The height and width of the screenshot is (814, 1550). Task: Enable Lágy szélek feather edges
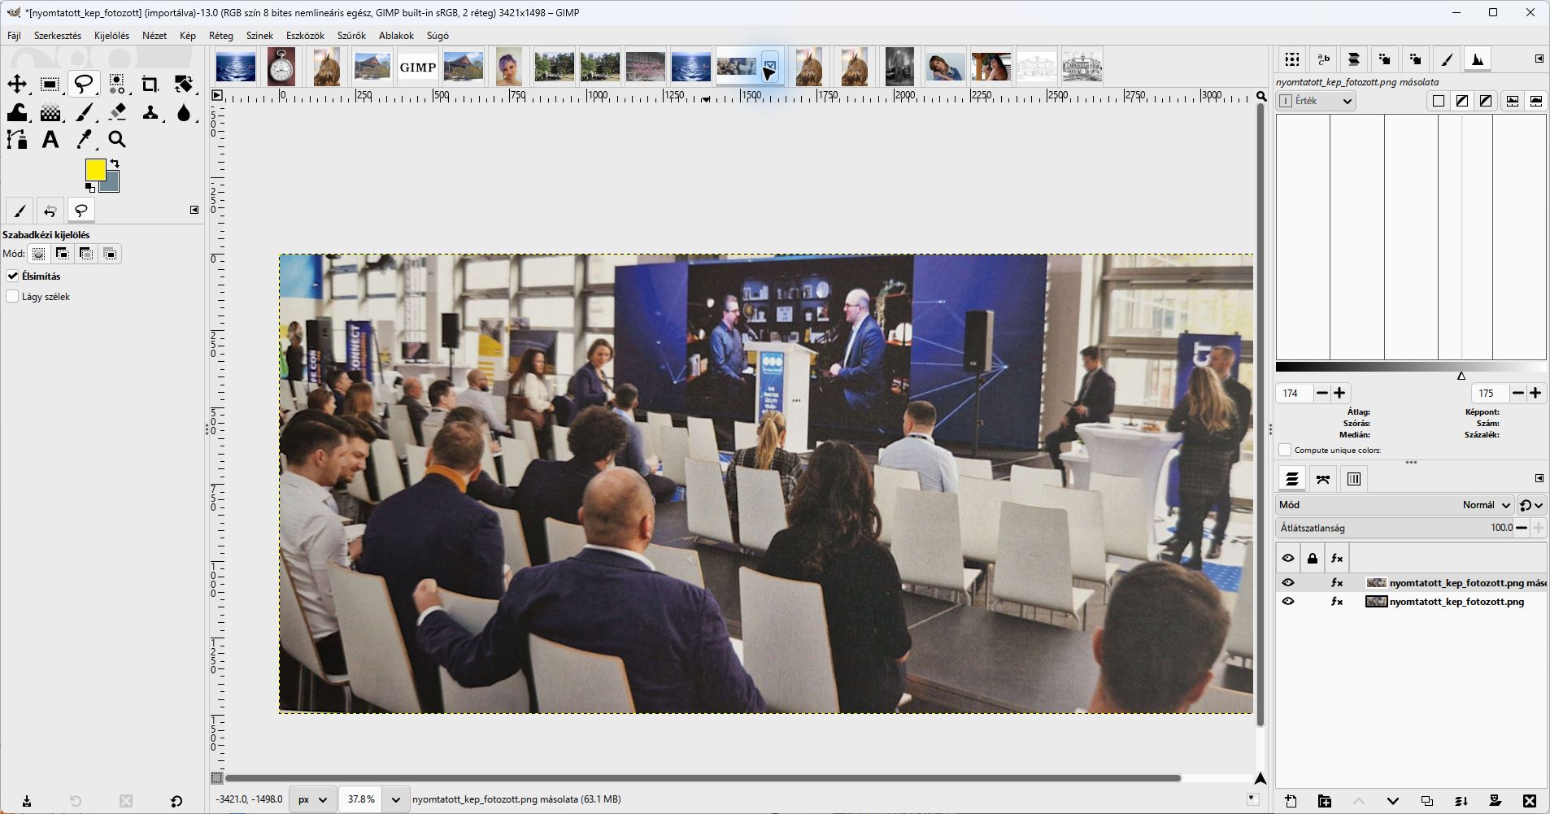pos(12,297)
